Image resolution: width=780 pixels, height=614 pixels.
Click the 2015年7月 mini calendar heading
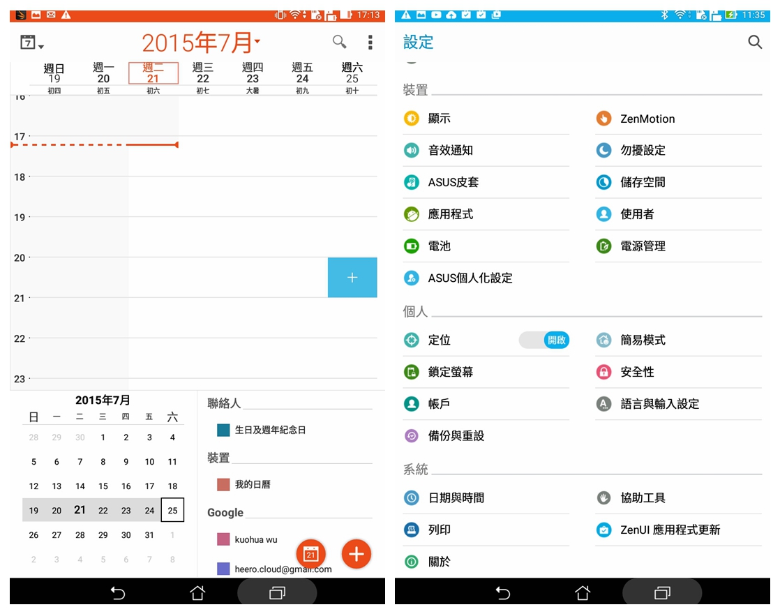[103, 400]
